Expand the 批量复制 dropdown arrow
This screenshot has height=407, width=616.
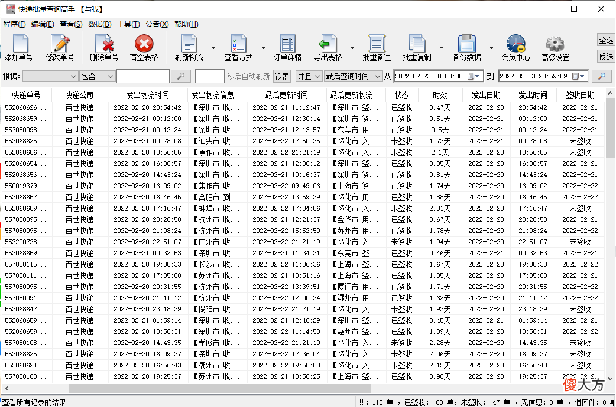[442, 47]
